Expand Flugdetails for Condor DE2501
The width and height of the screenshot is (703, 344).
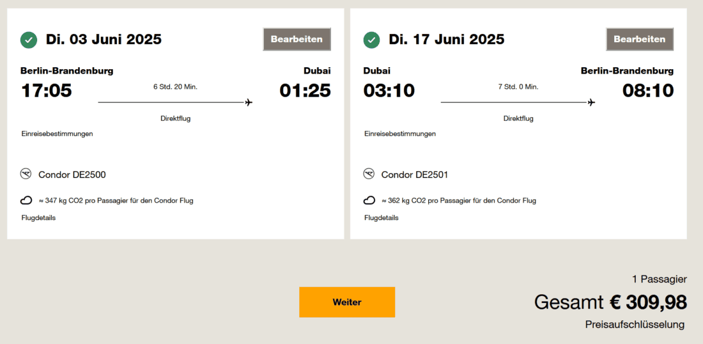click(x=382, y=217)
